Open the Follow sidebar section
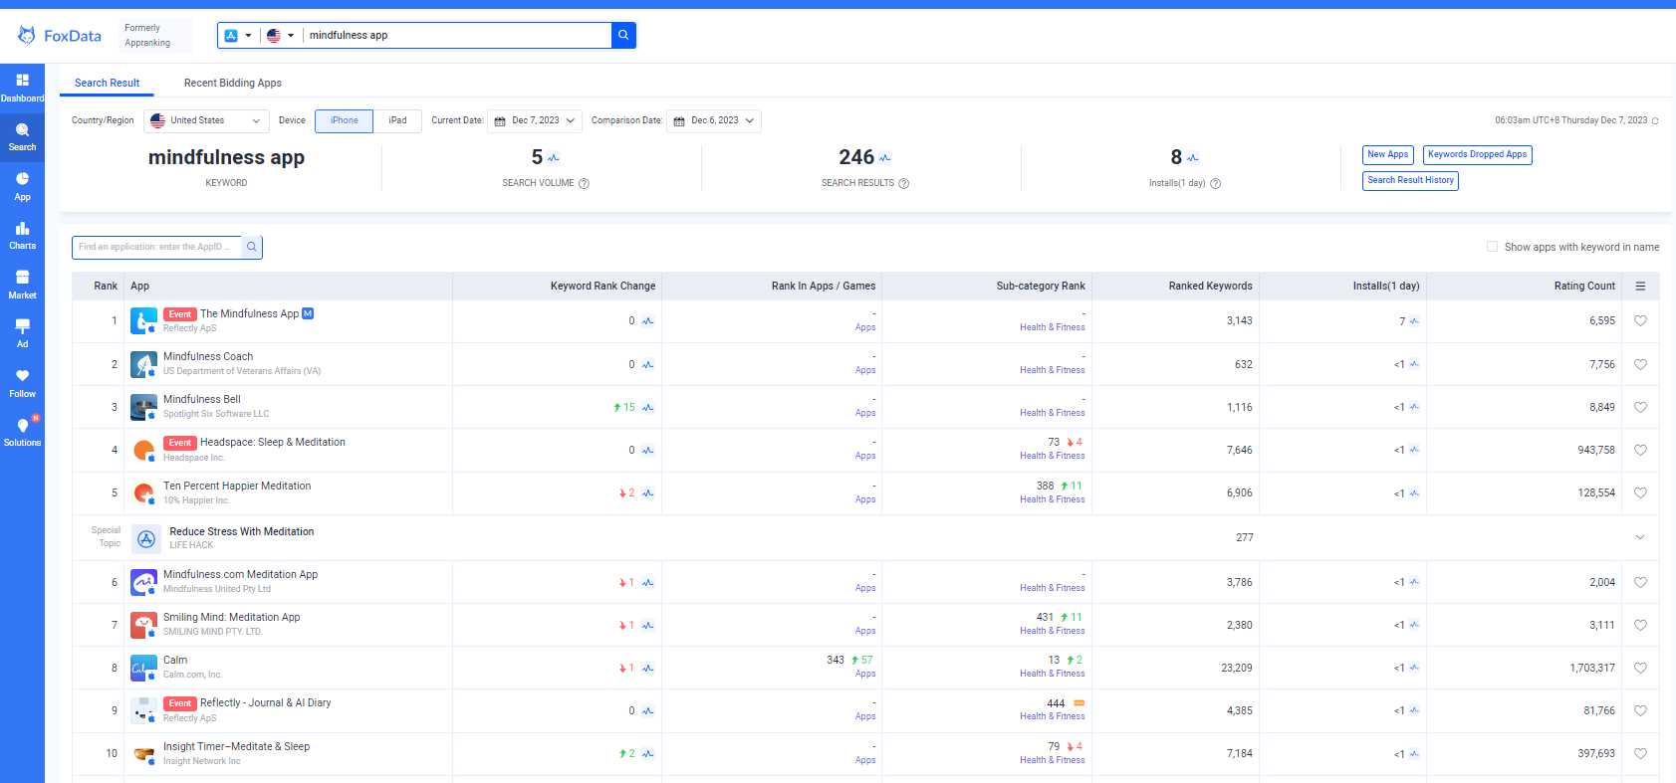The image size is (1676, 783). point(22,383)
